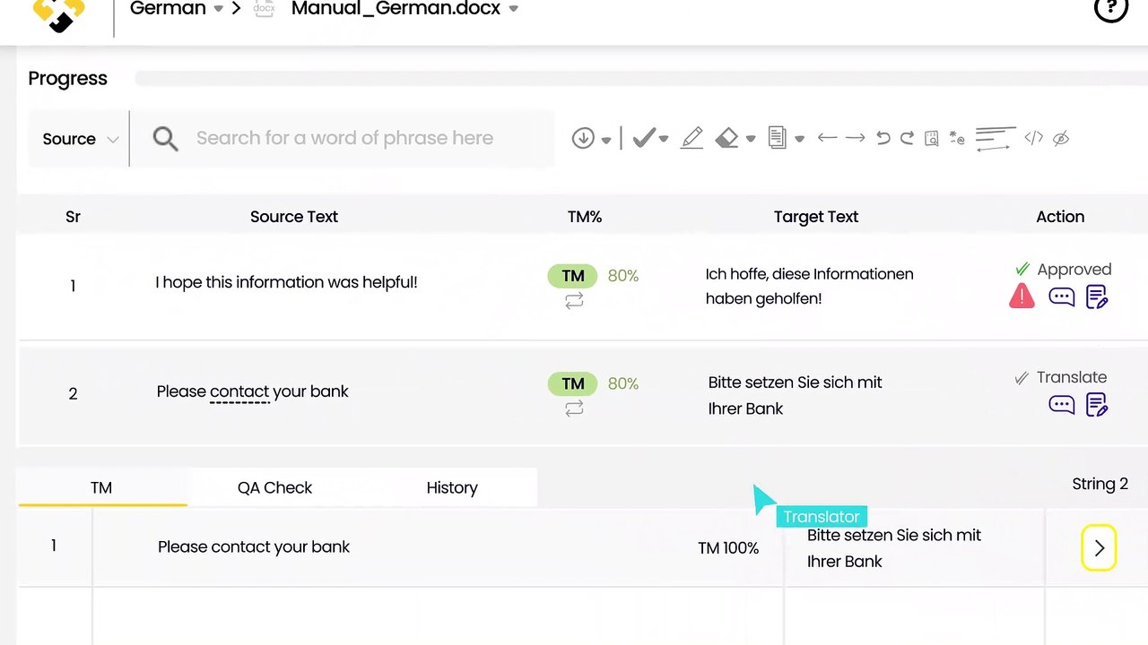
Task: Select the pencil edit tool
Action: tap(691, 138)
